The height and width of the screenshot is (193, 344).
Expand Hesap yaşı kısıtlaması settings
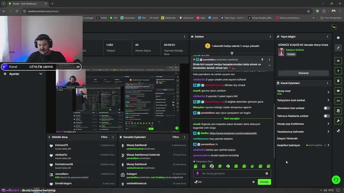328,124
